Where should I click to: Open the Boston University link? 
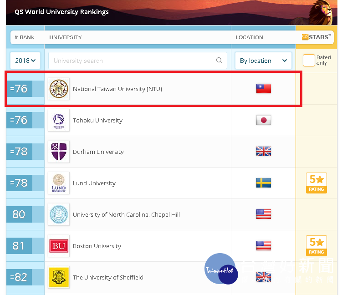[x=97, y=246]
